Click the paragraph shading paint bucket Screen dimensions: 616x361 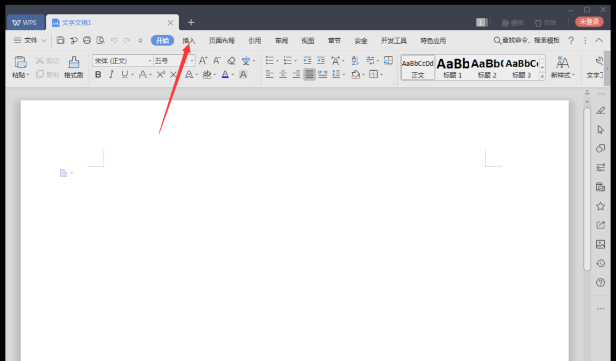coord(355,75)
